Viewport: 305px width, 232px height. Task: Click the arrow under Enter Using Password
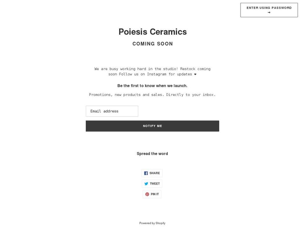tap(269, 12)
